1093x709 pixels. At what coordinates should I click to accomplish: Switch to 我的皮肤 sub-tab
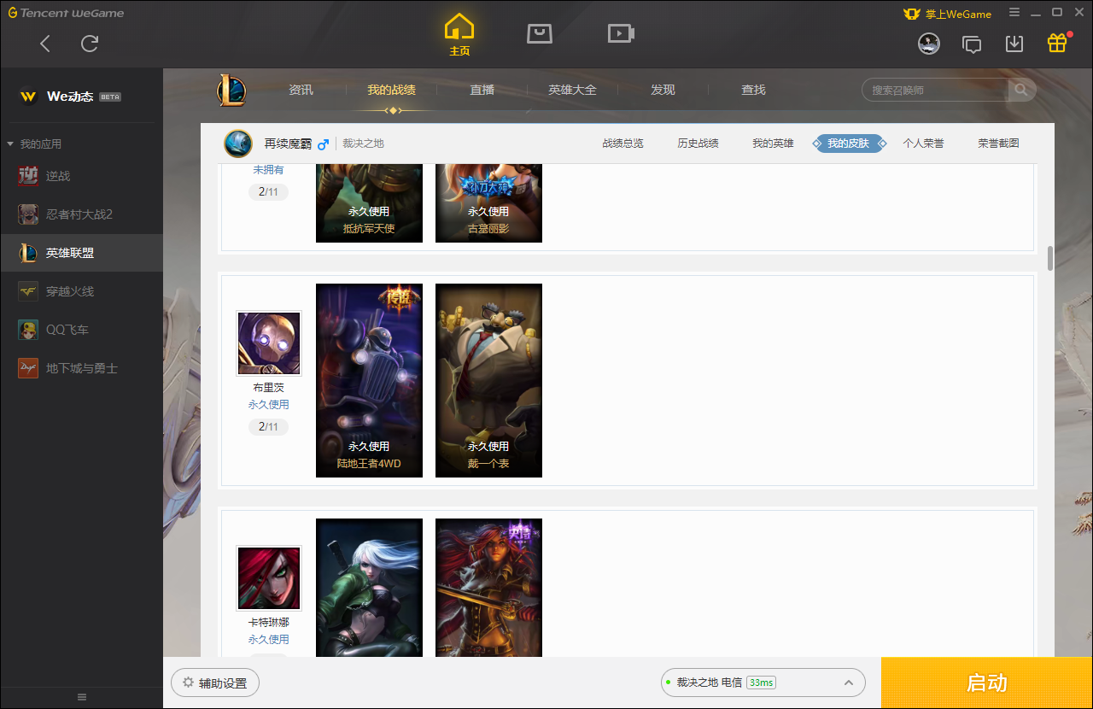click(x=849, y=144)
